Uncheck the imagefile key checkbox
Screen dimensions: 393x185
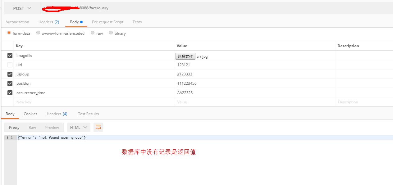pyautogui.click(x=10, y=56)
